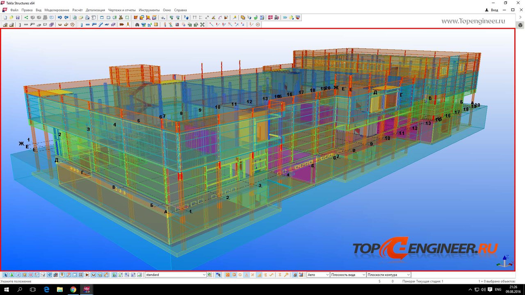Expand the 'Плоскости контура' dropdown
Screen dimensions: 525x295
[408, 275]
